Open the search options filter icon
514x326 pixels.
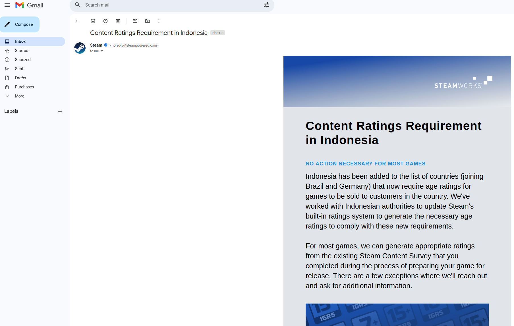coord(266,5)
